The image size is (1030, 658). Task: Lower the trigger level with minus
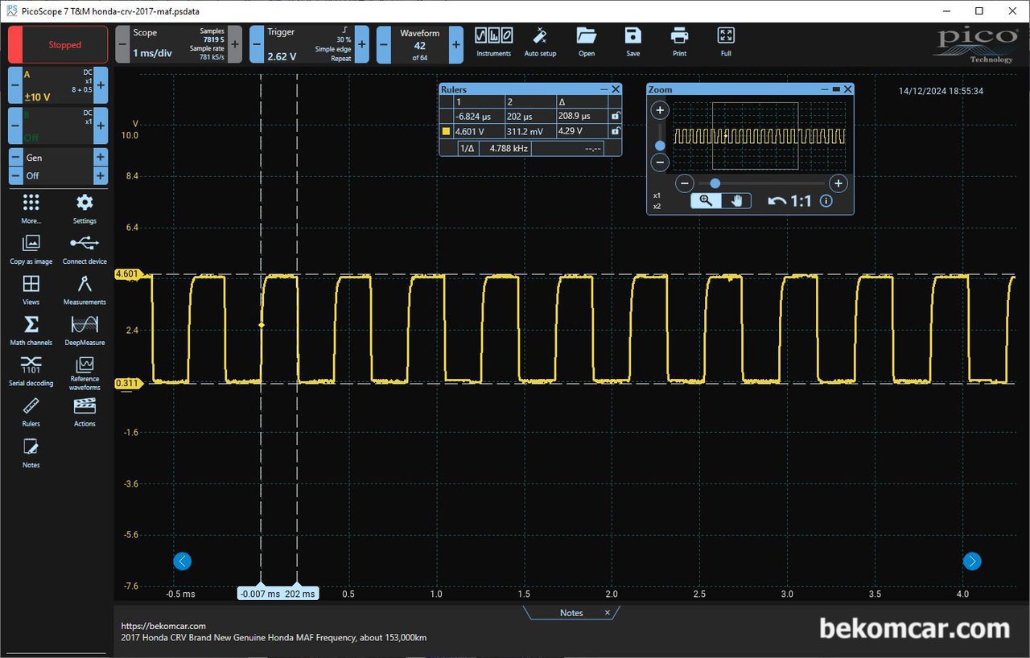pyautogui.click(x=257, y=44)
